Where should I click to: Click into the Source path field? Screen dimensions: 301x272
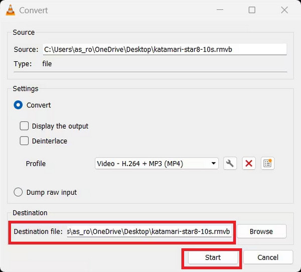click(x=165, y=49)
